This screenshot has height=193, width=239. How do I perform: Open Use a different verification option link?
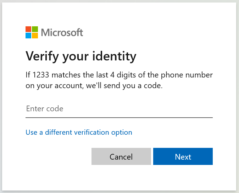coord(79,132)
